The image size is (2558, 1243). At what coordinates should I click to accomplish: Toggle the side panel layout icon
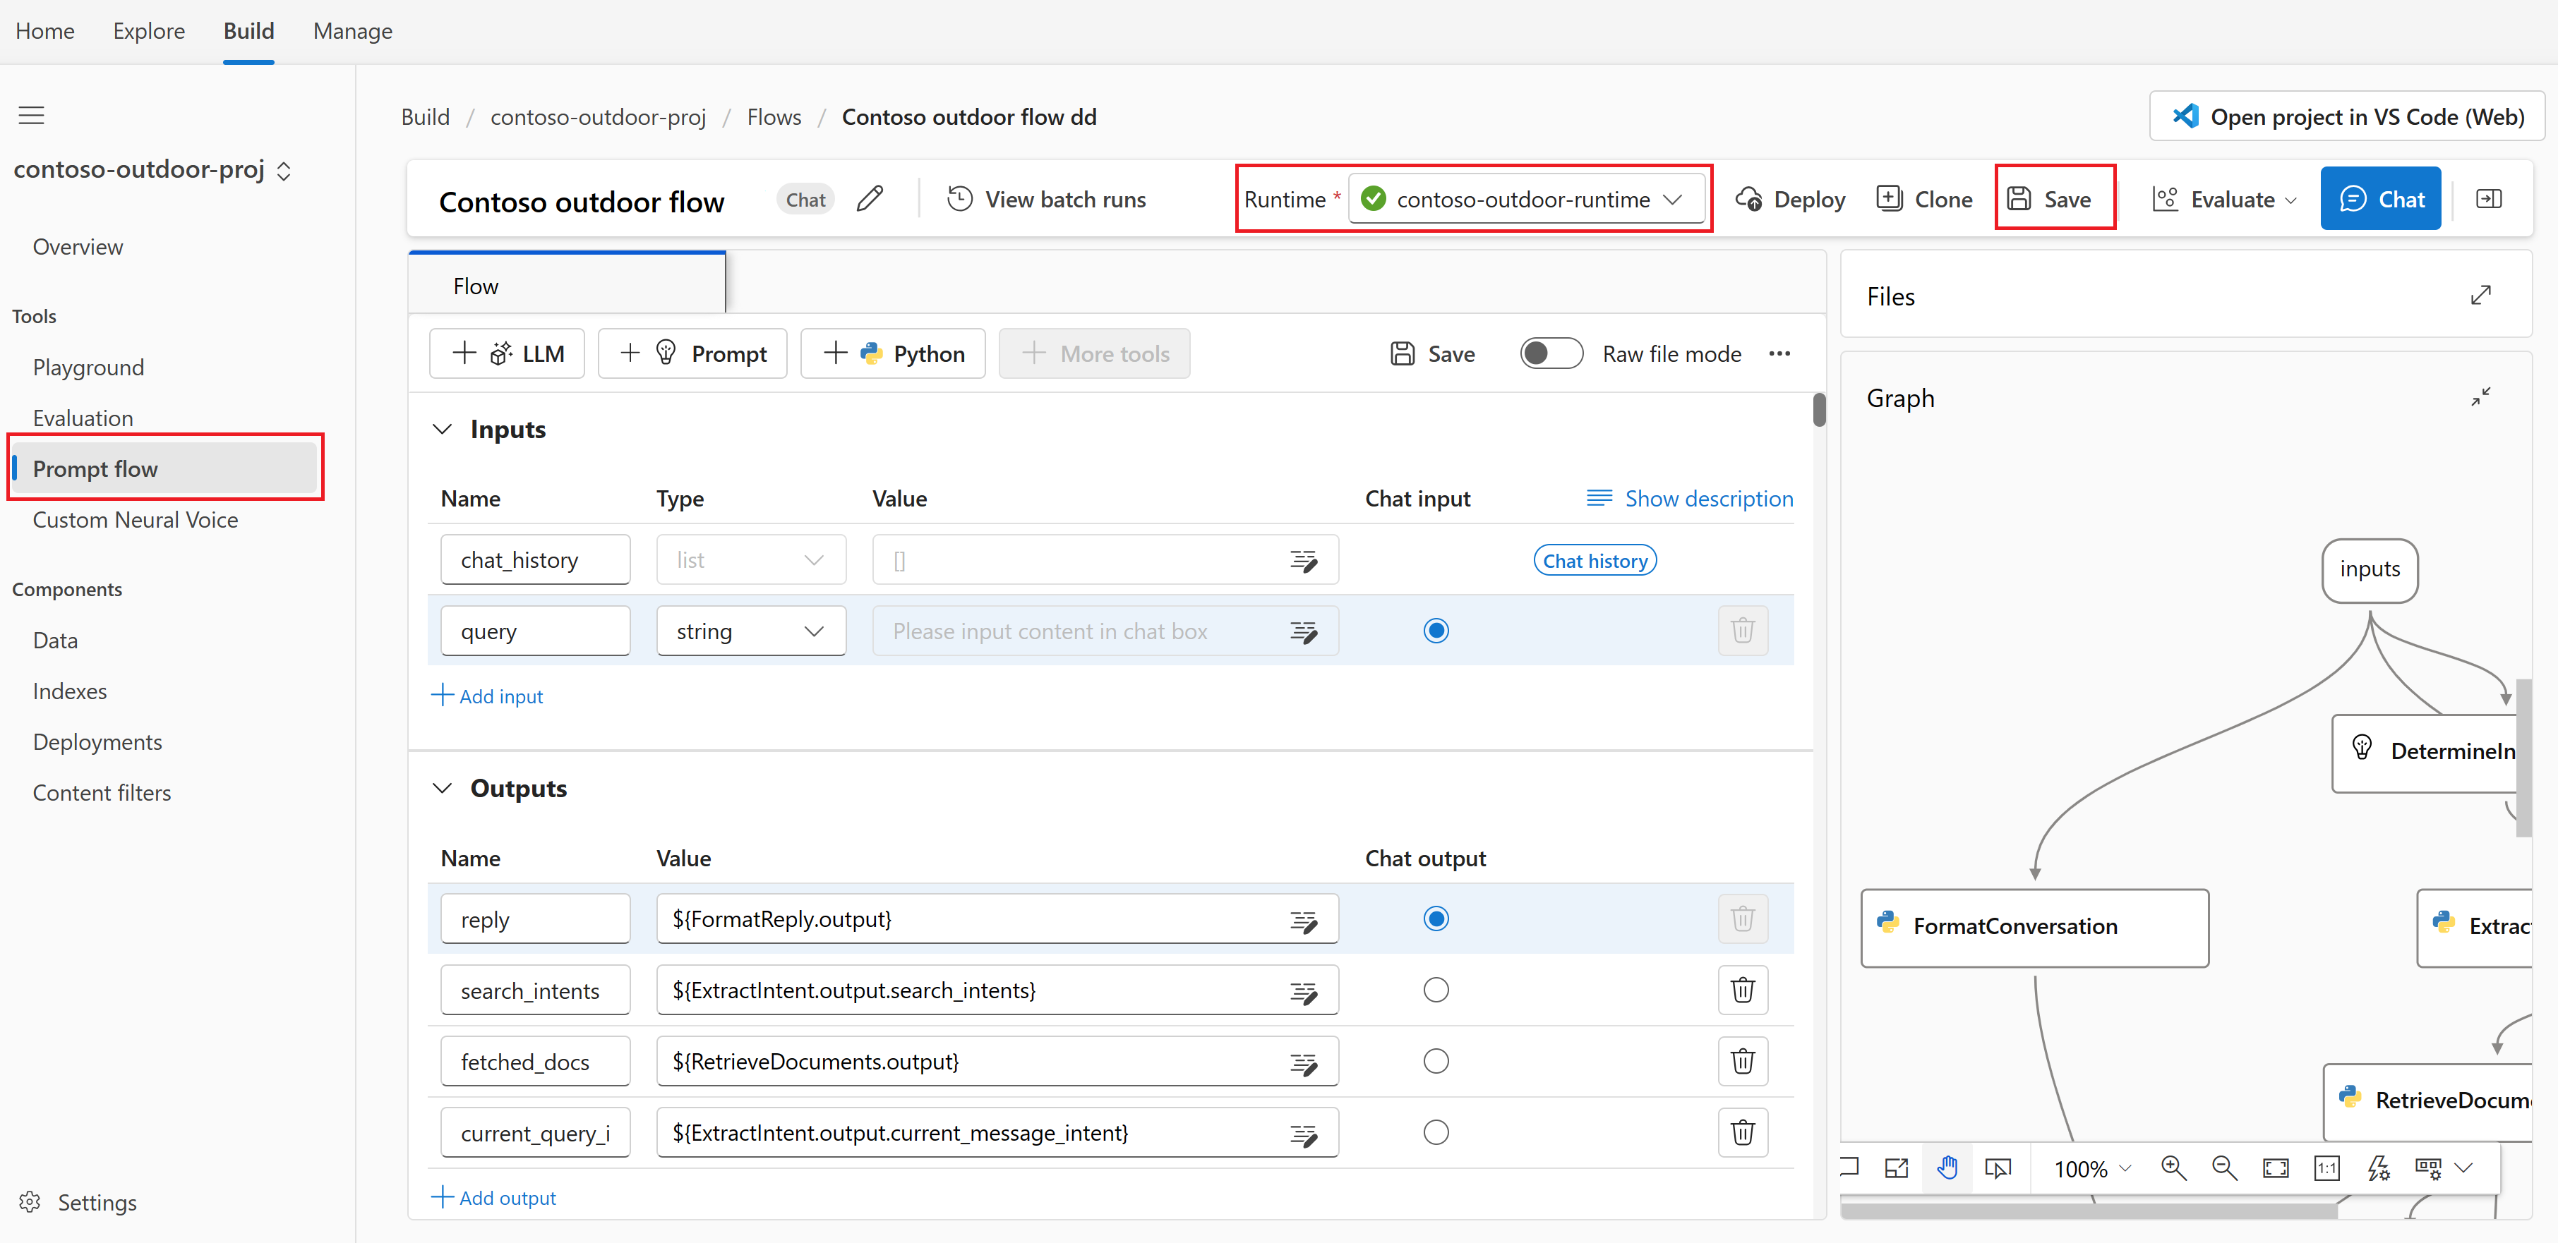2489,198
